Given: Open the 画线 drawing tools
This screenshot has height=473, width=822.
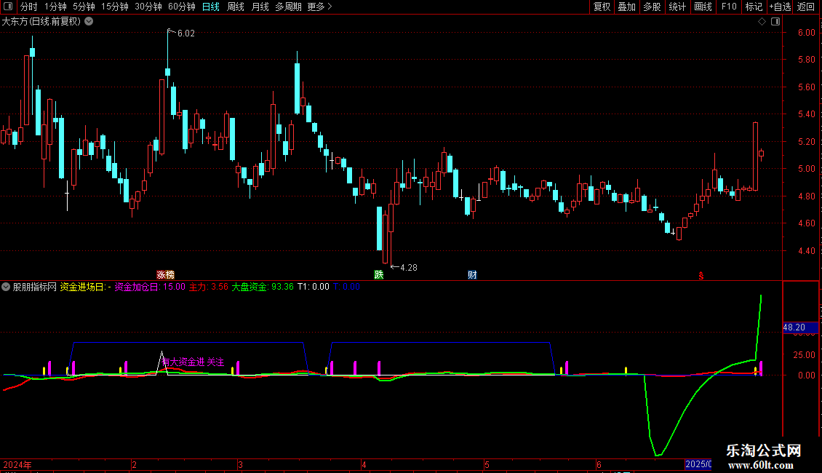Looking at the screenshot, I should [x=703, y=7].
